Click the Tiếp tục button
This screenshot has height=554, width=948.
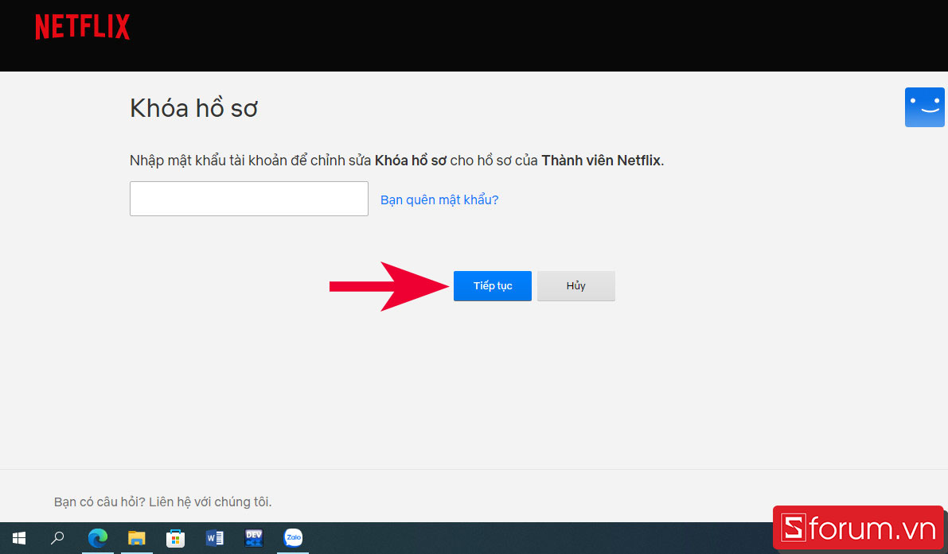tap(493, 286)
